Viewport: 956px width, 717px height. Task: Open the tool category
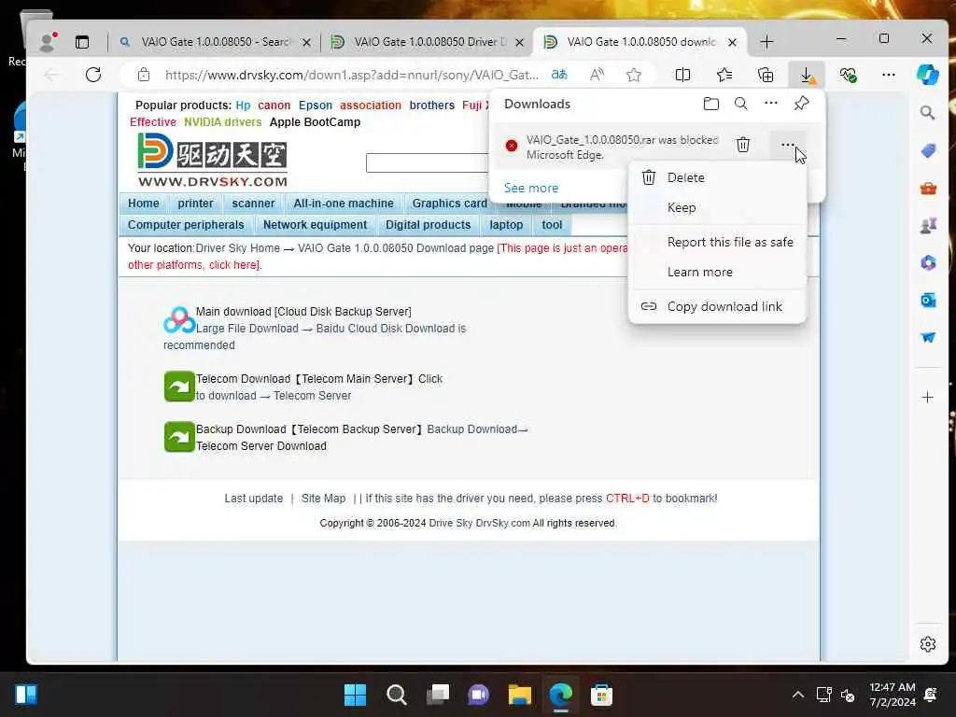click(552, 225)
